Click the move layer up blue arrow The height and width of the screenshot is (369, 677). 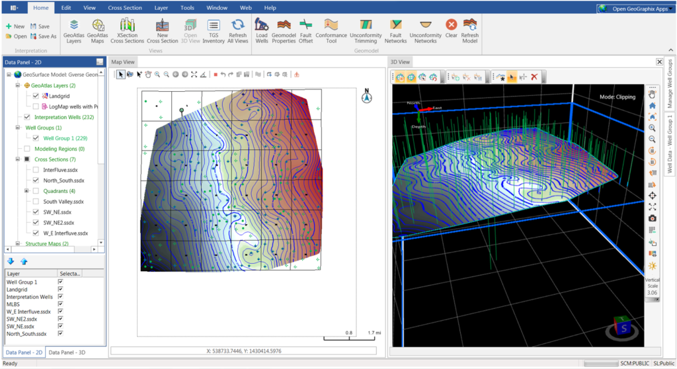[x=24, y=261]
